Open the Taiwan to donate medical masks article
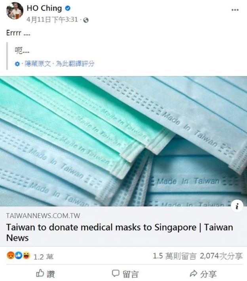The image size is (247, 281). click(x=120, y=232)
